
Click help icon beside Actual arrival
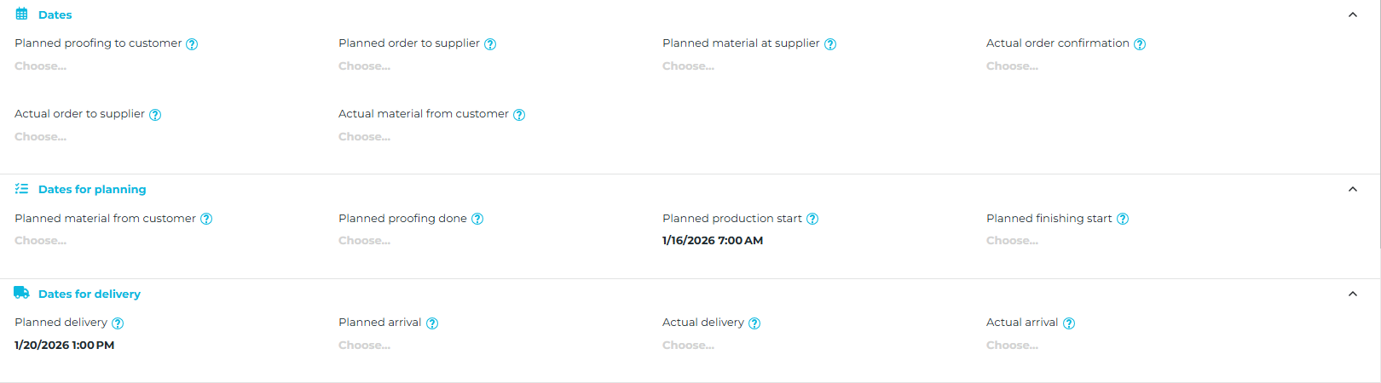pos(1069,323)
